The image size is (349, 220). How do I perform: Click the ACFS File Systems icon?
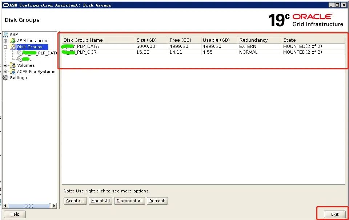13,72
